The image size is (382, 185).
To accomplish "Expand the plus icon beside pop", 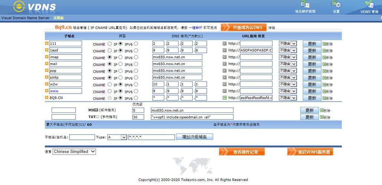I will pos(47,70).
